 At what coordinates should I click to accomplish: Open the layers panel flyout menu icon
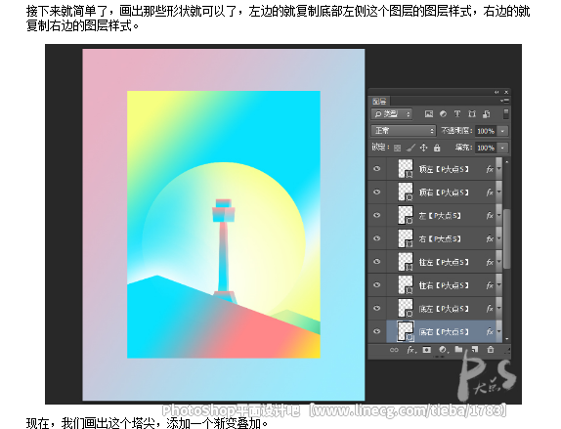click(x=505, y=101)
